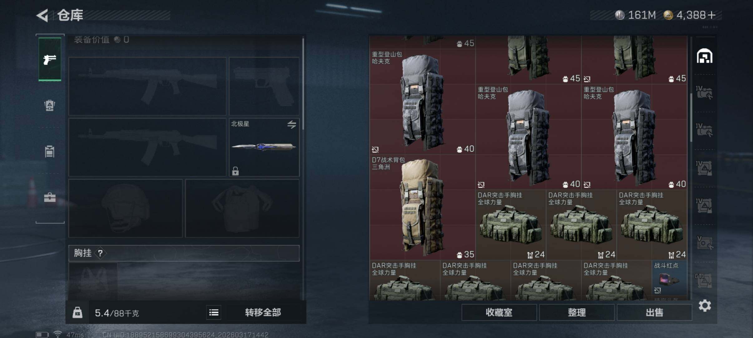Open the 收藏室 collection room
753x338 pixels.
click(499, 312)
